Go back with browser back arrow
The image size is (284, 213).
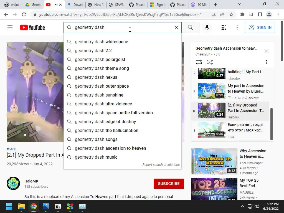click(x=6, y=14)
